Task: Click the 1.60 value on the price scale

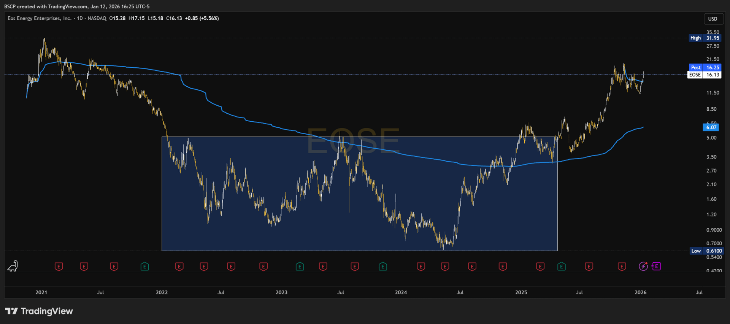Action: [711, 199]
